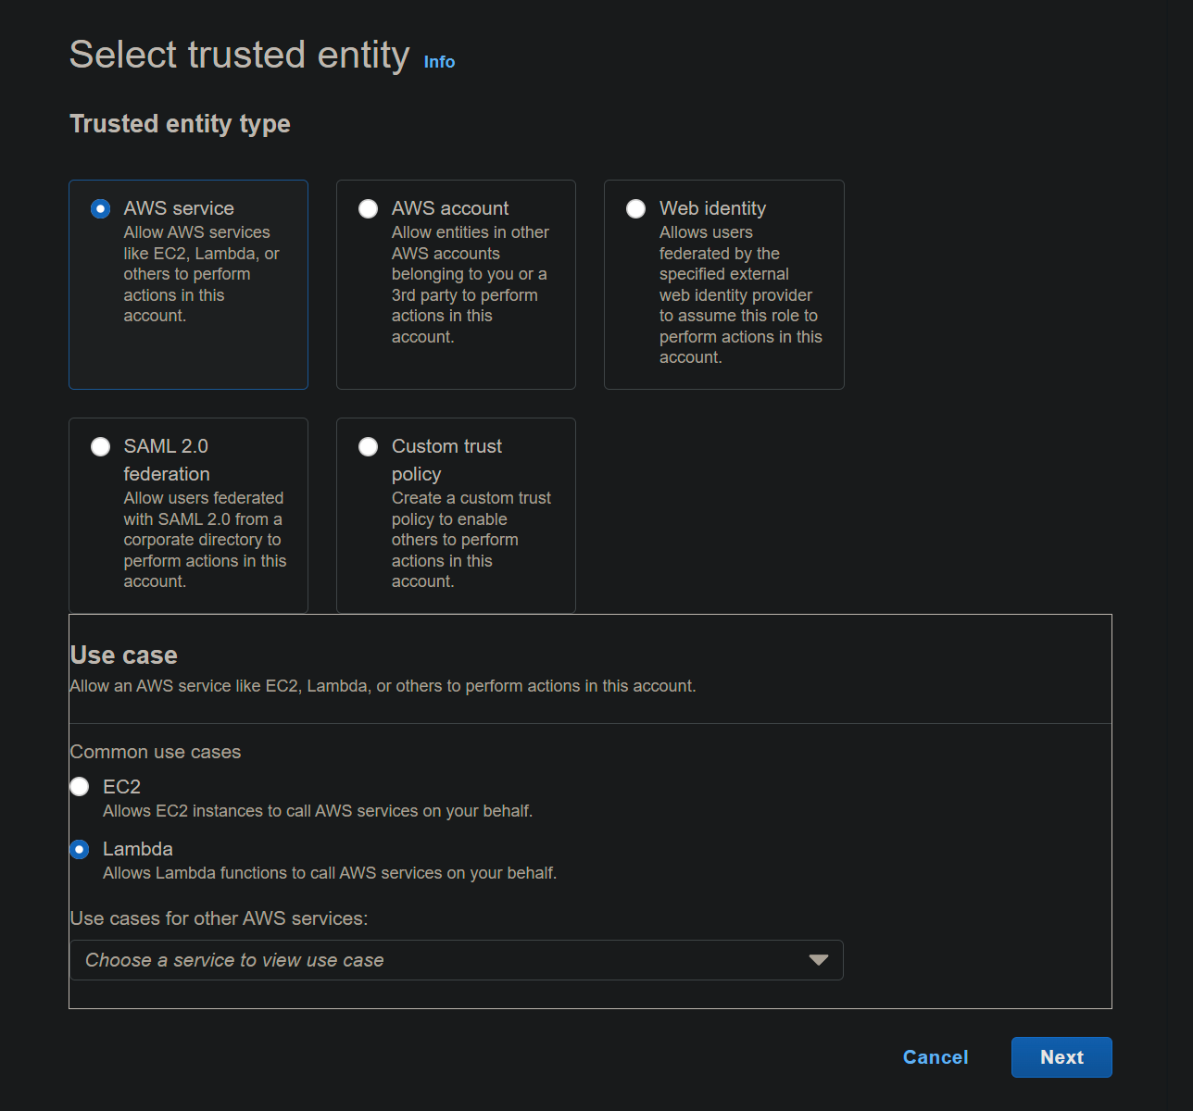The width and height of the screenshot is (1193, 1111).
Task: Expand the service use case dropdown arrow
Action: coord(818,960)
